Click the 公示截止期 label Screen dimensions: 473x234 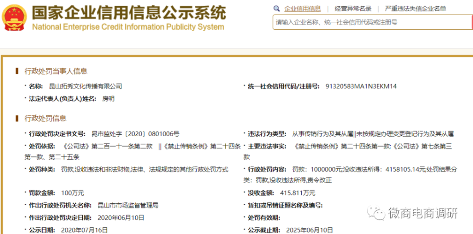coord(264,230)
